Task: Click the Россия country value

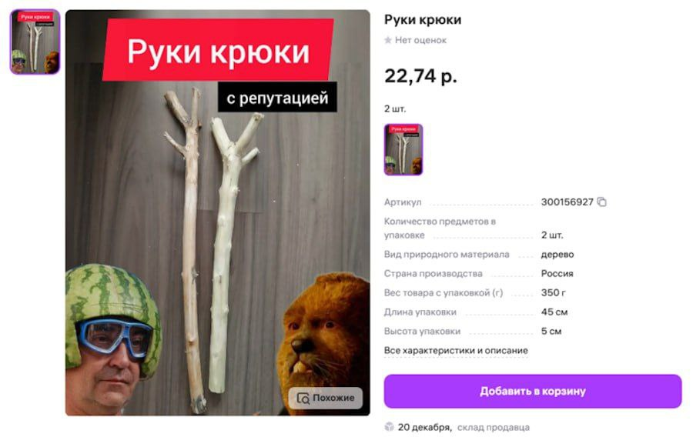Action: tap(557, 273)
